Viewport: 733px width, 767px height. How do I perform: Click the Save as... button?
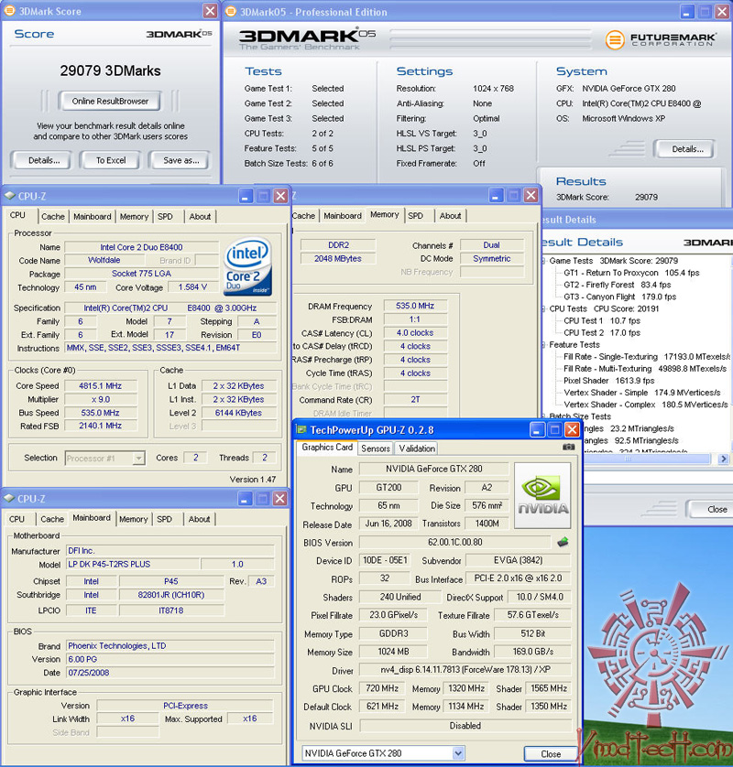181,160
